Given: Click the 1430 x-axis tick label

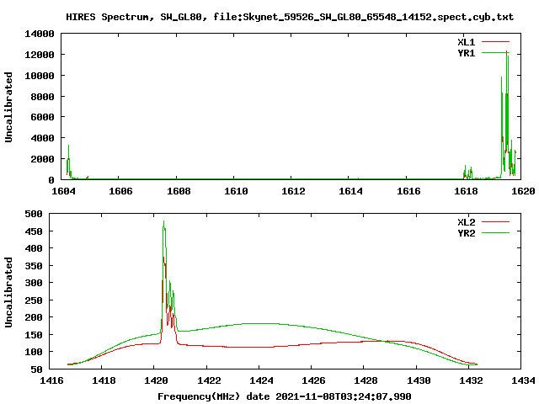Looking at the screenshot, I should [419, 380].
